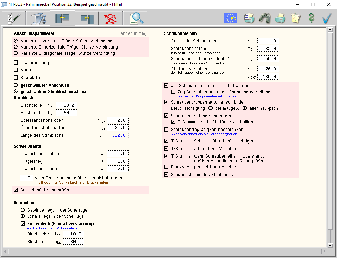The width and height of the screenshot is (337, 258).
Task: Enable the Trägerneigung checkbox
Action: [16, 63]
